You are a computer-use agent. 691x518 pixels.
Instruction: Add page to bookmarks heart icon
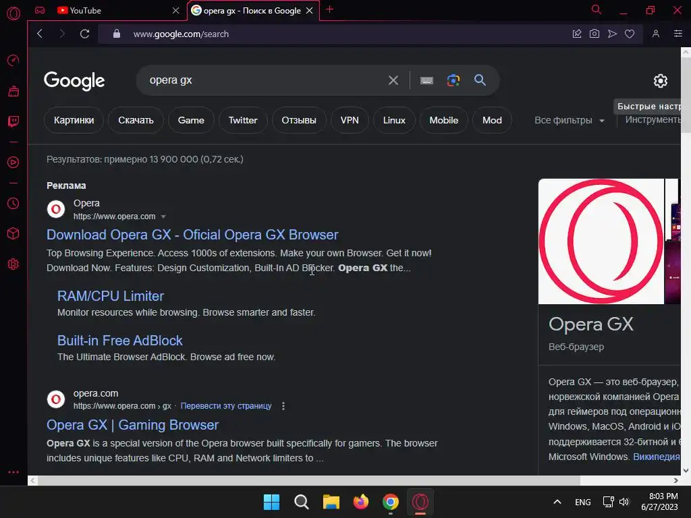[x=630, y=34]
